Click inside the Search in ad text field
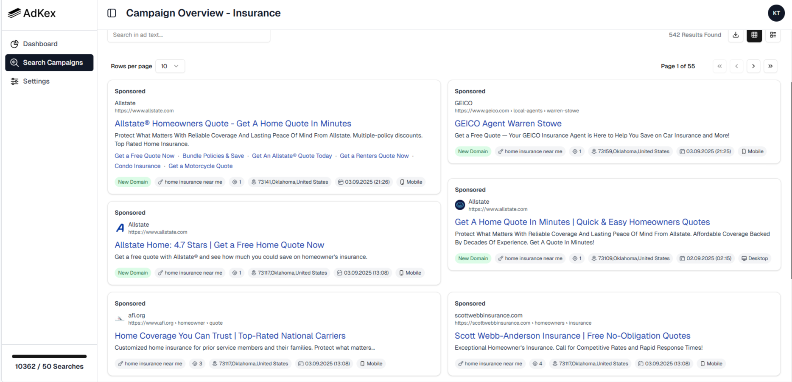This screenshot has height=382, width=792. point(188,35)
